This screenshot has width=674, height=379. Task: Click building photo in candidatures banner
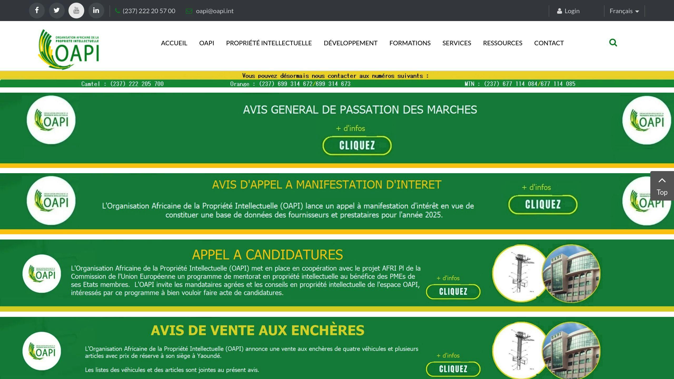click(x=571, y=274)
